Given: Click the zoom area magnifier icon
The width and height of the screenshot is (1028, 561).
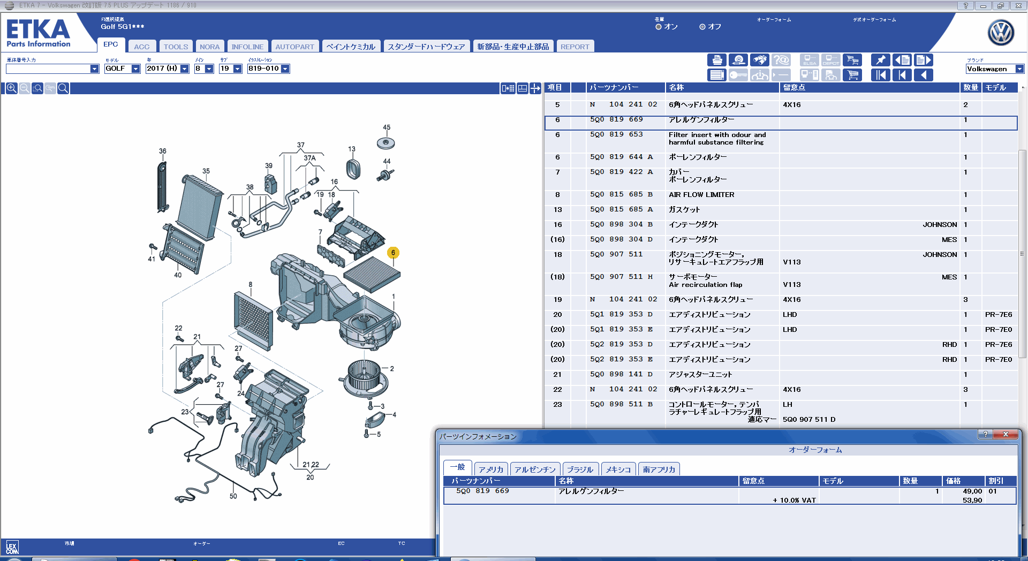Looking at the screenshot, I should point(37,88).
